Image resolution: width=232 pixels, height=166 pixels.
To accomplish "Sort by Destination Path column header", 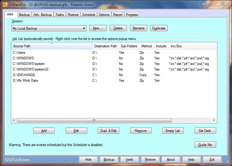I will 105,46.
